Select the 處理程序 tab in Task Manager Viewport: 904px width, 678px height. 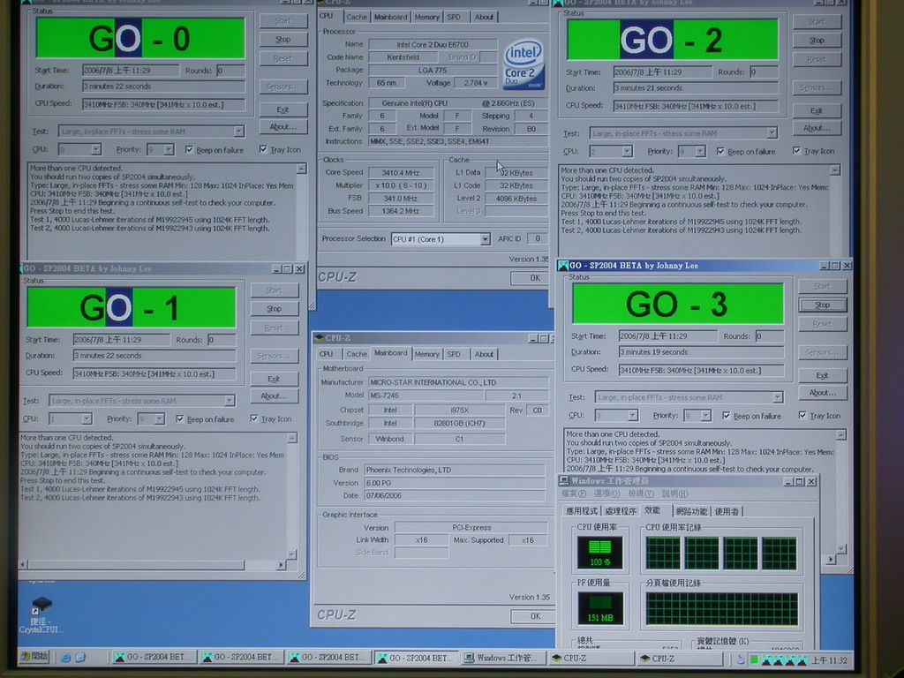pos(621,511)
